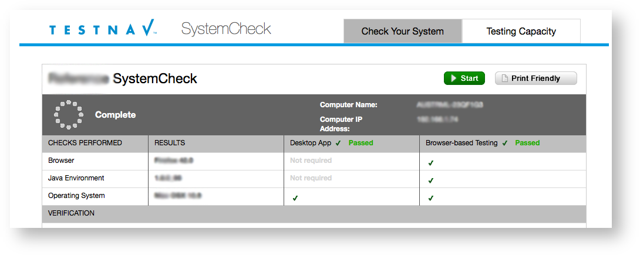This screenshot has height=256, width=640.
Task: Click Not required in the Browser row
Action: pos(311,161)
